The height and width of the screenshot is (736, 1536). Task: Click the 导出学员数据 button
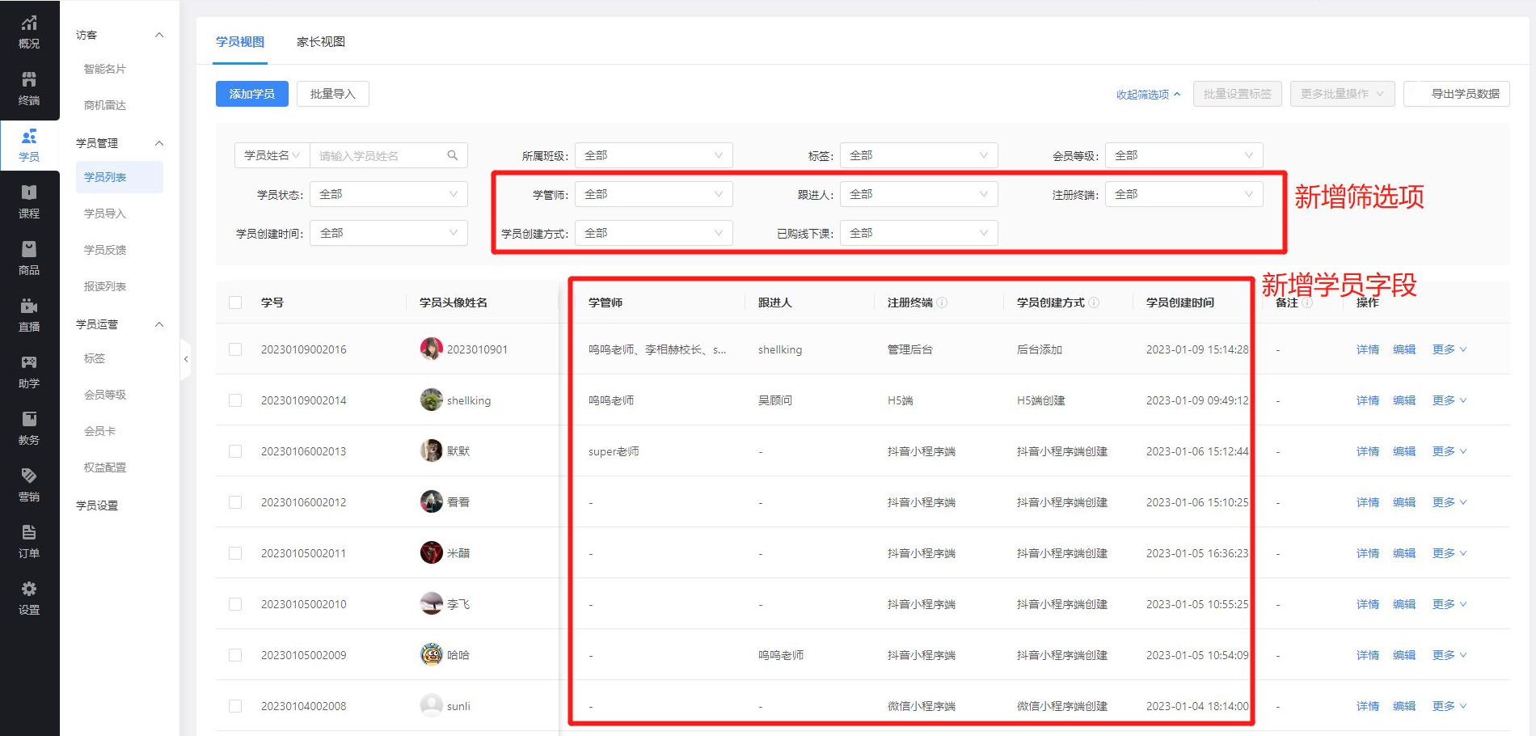(x=1457, y=94)
